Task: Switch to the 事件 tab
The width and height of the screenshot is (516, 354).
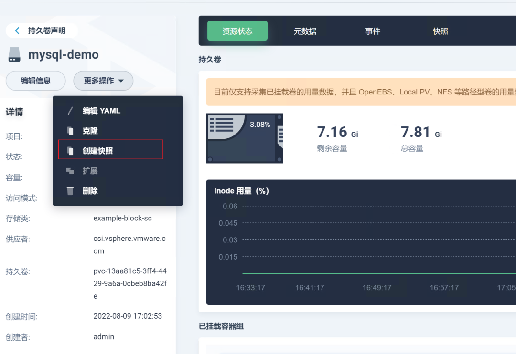Action: click(373, 31)
